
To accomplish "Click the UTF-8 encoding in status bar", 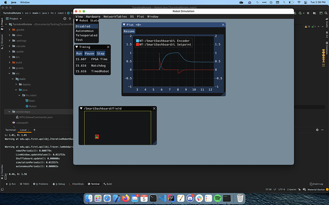I will pos(282,189).
